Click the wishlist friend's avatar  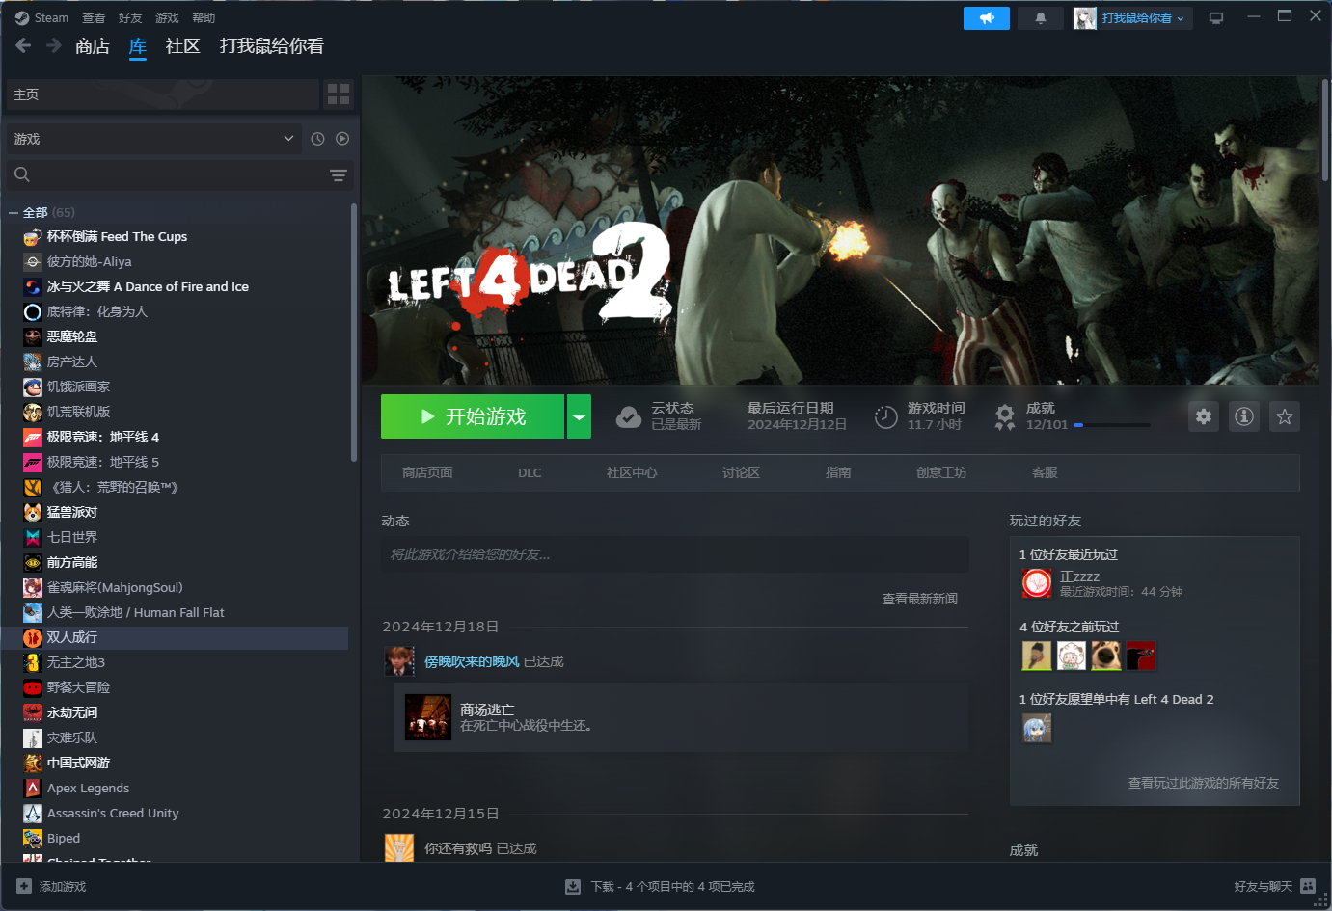(x=1037, y=728)
